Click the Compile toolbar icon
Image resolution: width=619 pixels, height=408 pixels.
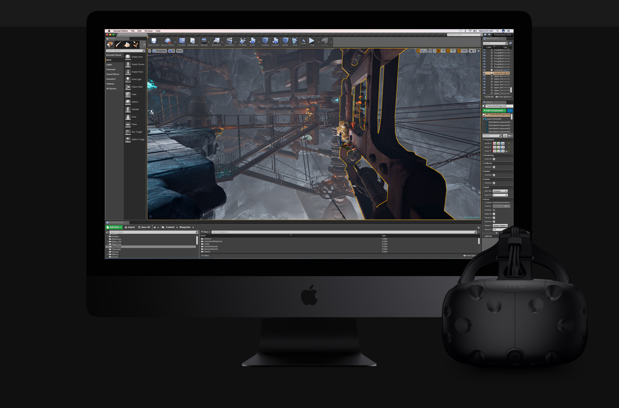coord(265,42)
